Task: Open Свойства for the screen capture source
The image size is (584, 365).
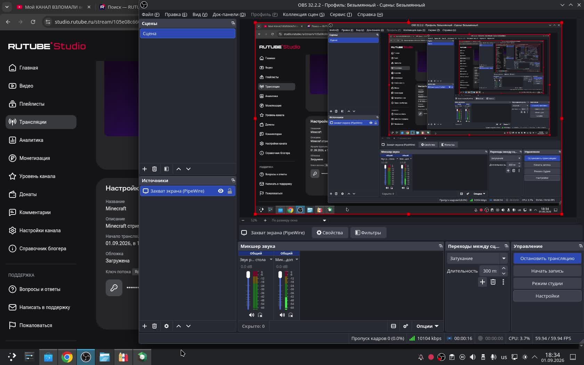Action: pyautogui.click(x=330, y=233)
